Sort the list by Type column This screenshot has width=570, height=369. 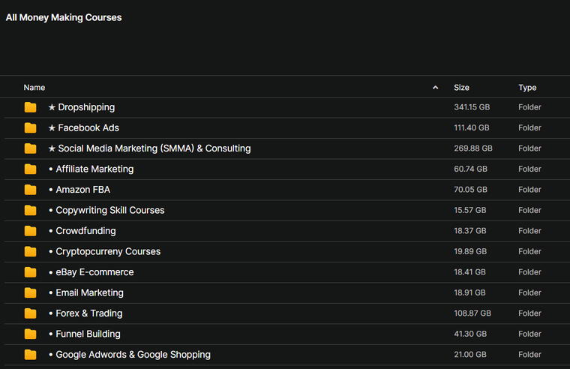pos(527,88)
